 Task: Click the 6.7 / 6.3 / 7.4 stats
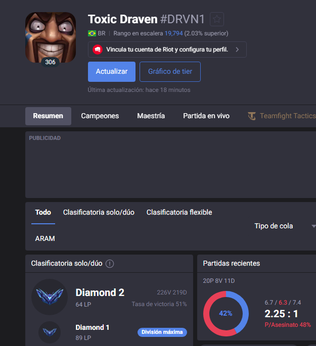point(283,303)
